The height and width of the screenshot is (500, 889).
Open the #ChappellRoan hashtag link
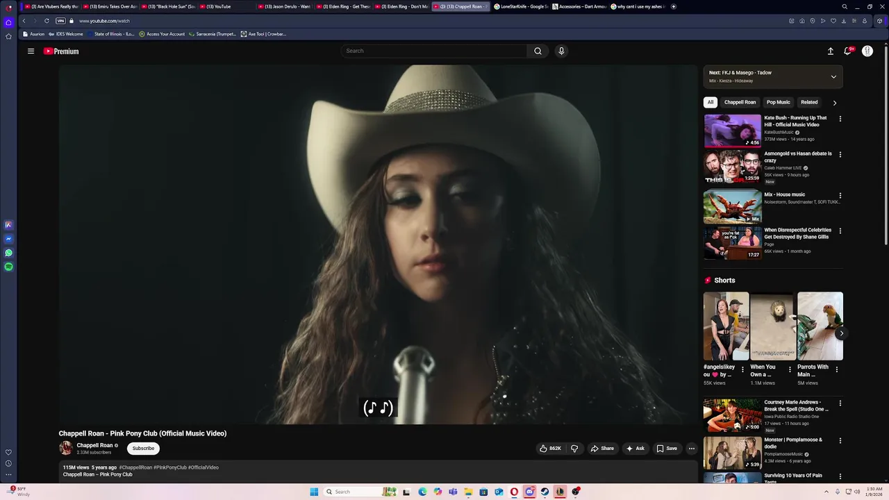(x=135, y=467)
